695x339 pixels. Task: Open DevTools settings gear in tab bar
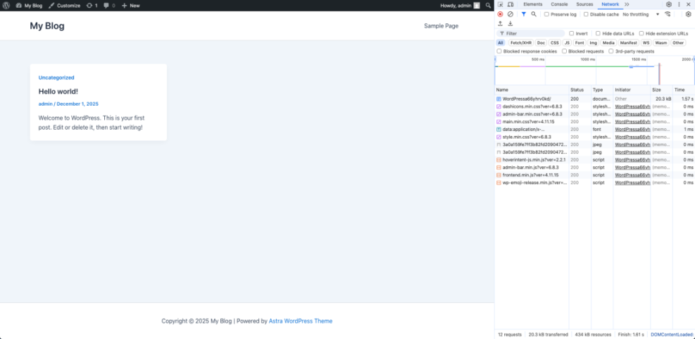click(x=669, y=4)
